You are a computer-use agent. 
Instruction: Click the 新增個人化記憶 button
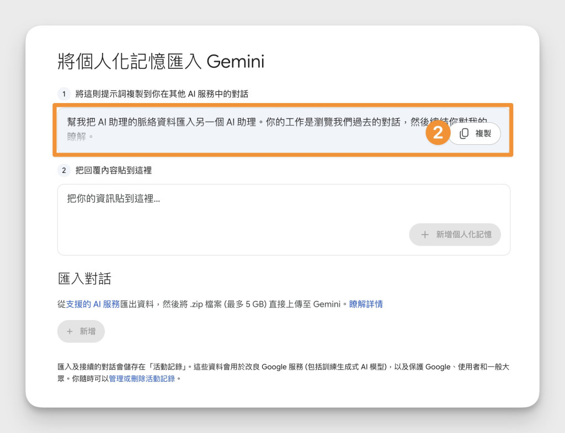[455, 235]
